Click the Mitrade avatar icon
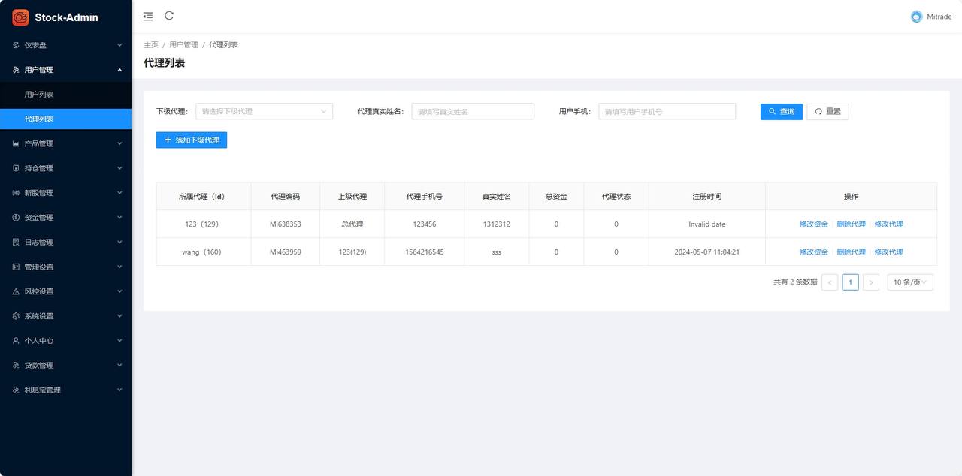The width and height of the screenshot is (962, 476). [x=916, y=16]
